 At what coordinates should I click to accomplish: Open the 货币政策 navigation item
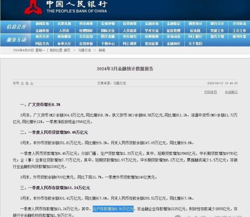point(86,24)
